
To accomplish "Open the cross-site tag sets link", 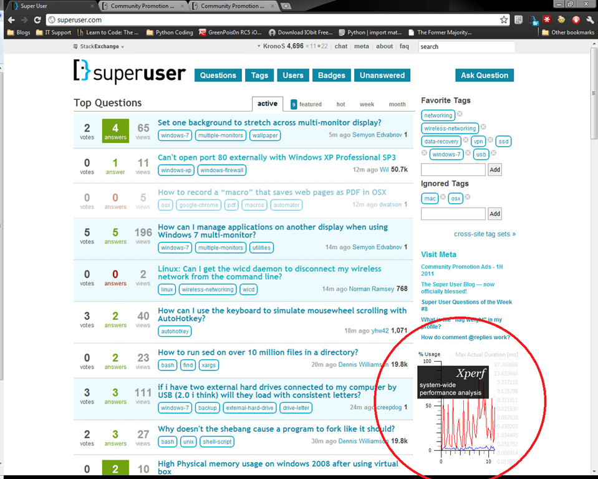I will pos(485,234).
